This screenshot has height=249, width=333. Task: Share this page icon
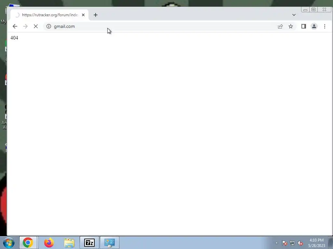pos(280,26)
